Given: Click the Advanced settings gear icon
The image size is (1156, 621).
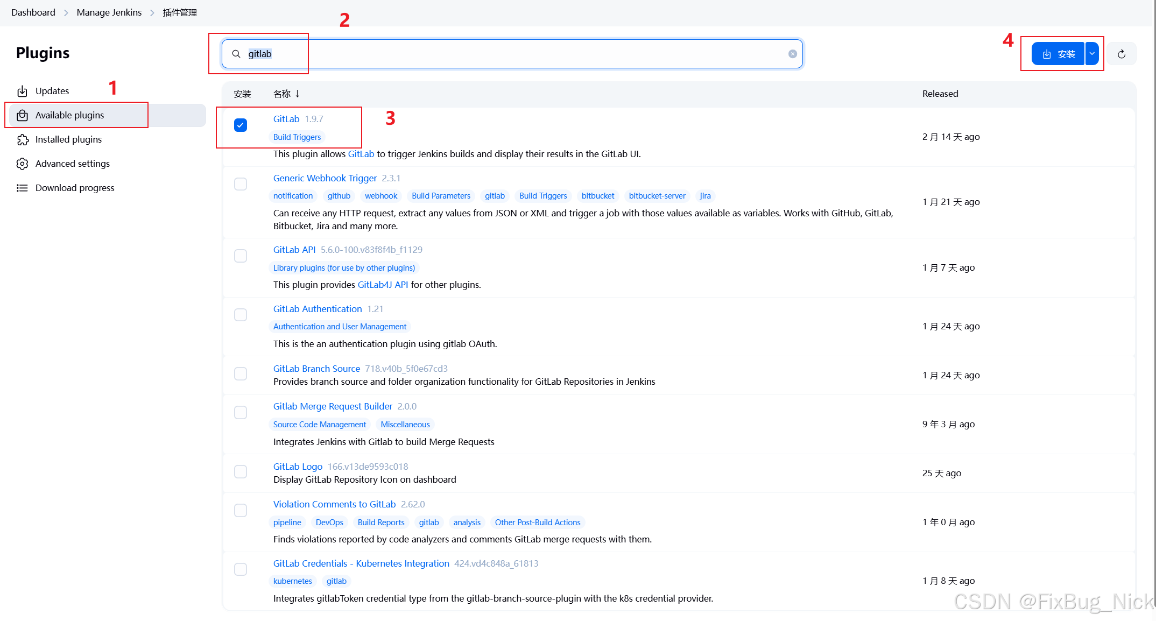Looking at the screenshot, I should [x=22, y=164].
